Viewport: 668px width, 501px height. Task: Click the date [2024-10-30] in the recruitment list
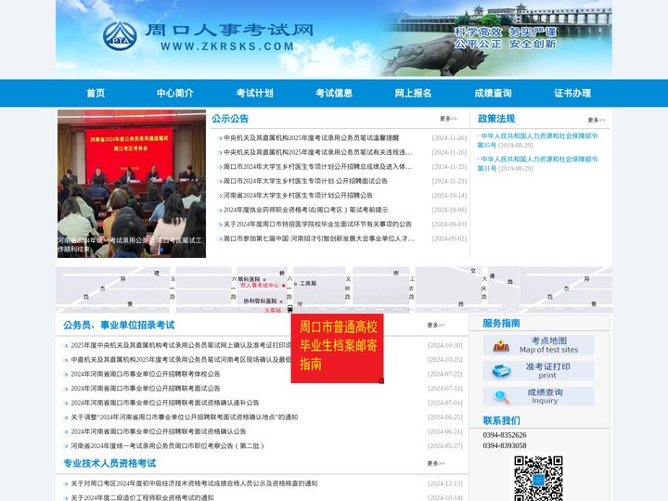click(x=444, y=345)
